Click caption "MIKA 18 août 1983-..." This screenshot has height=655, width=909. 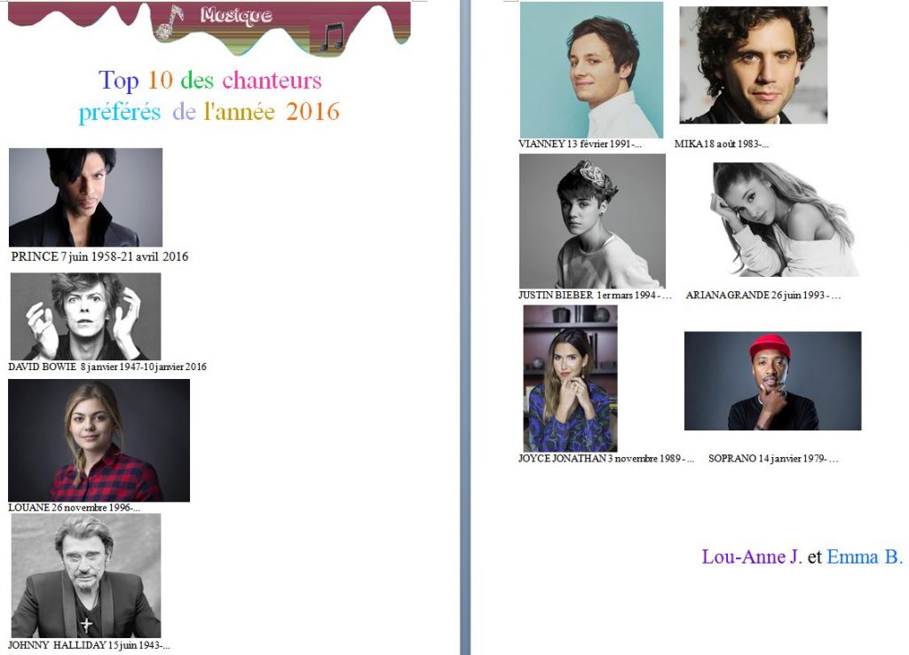click(x=722, y=144)
